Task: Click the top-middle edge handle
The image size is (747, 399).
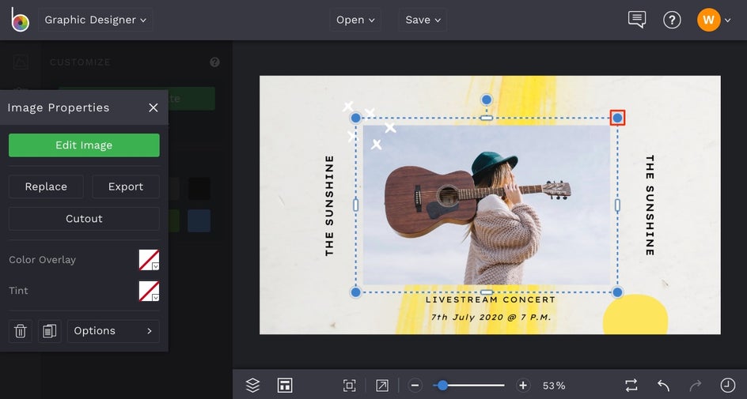Action: [487, 118]
